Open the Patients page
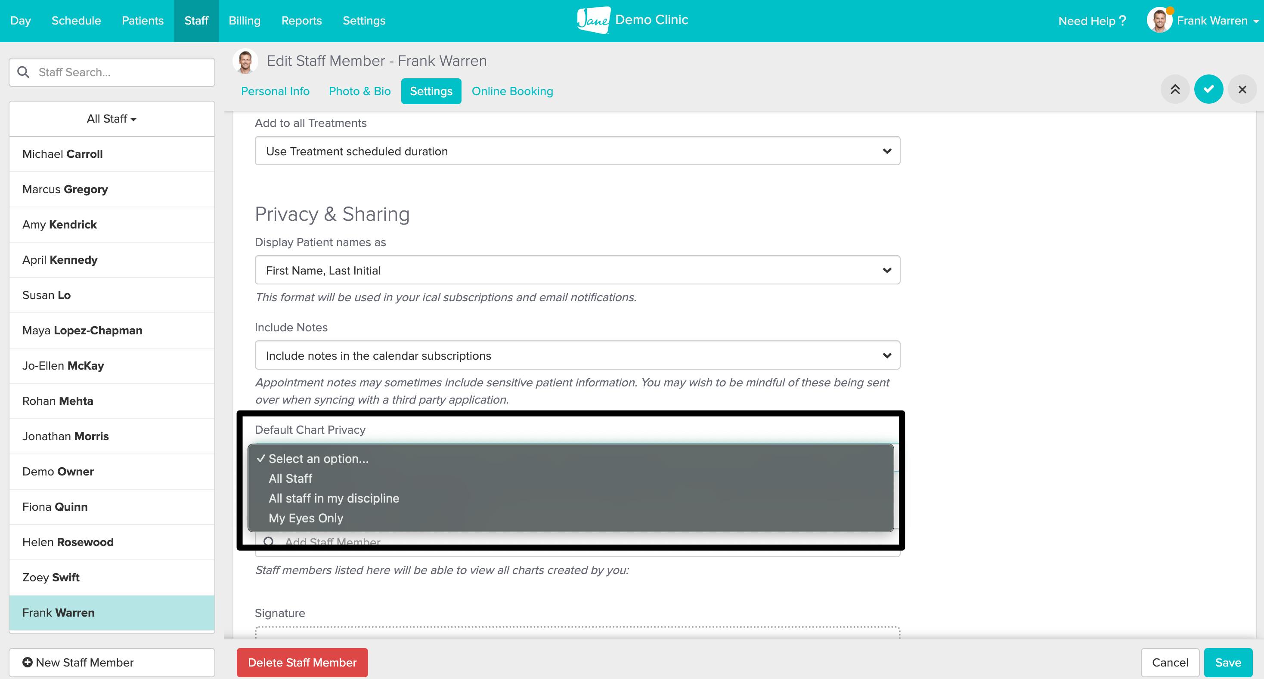Screen dimensions: 1264x679 [x=143, y=21]
